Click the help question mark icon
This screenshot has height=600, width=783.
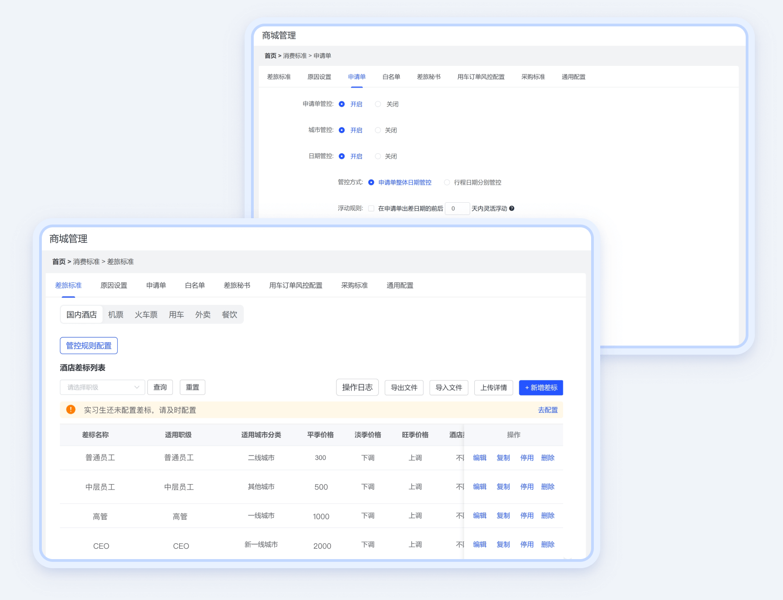click(x=512, y=209)
